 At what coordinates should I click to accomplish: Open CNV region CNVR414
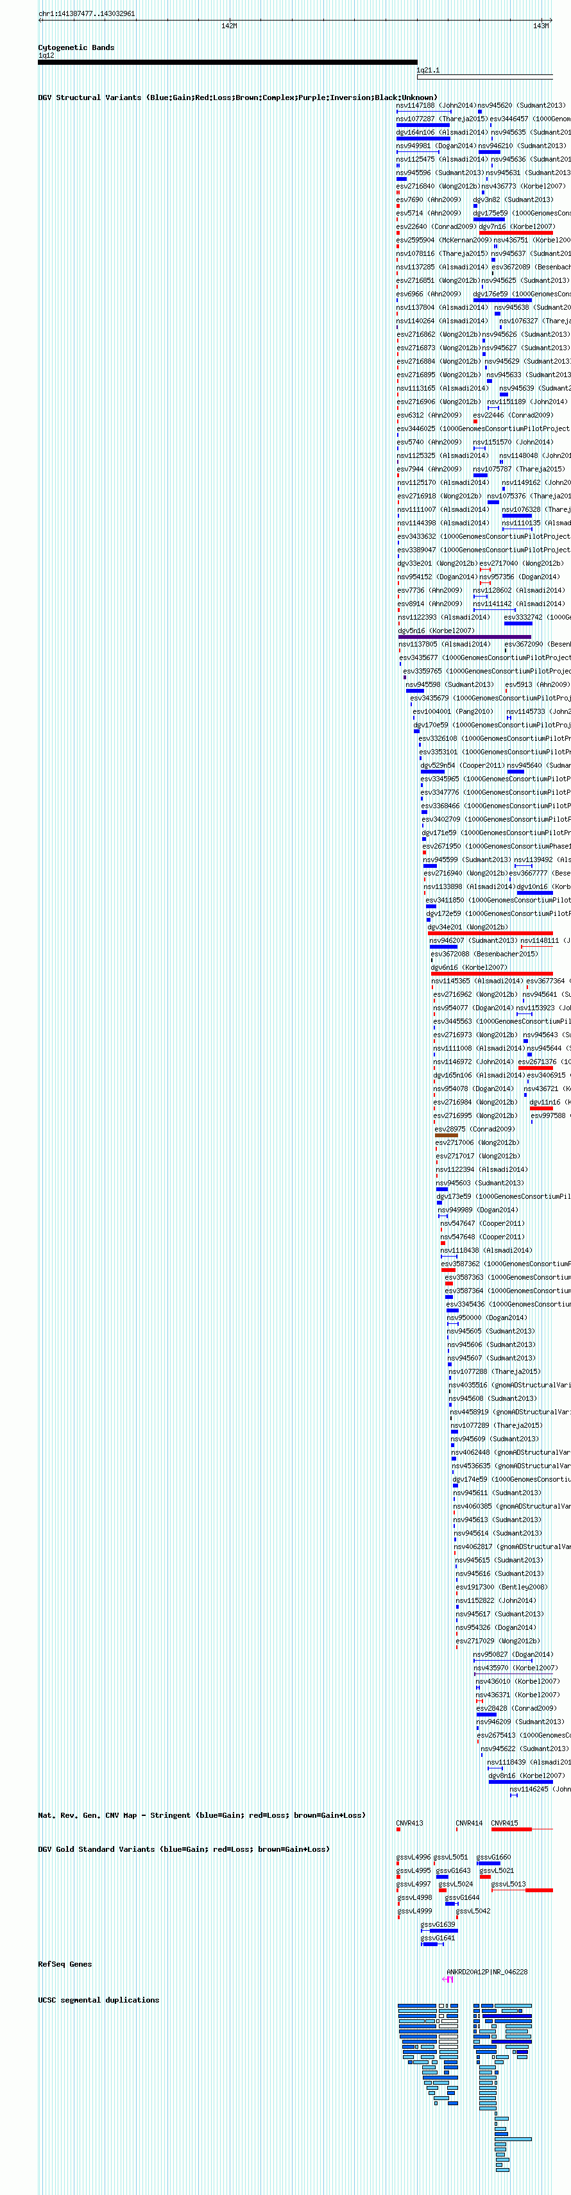(469, 1824)
